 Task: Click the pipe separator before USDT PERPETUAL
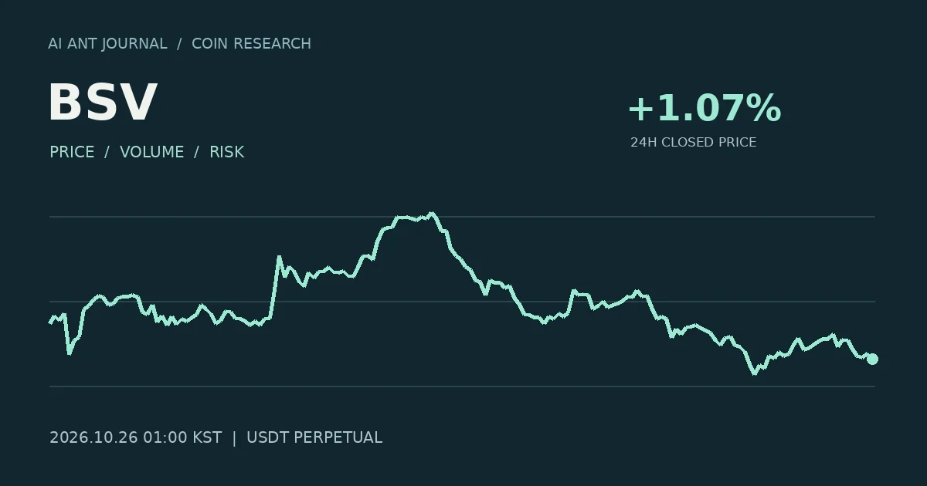click(x=234, y=437)
